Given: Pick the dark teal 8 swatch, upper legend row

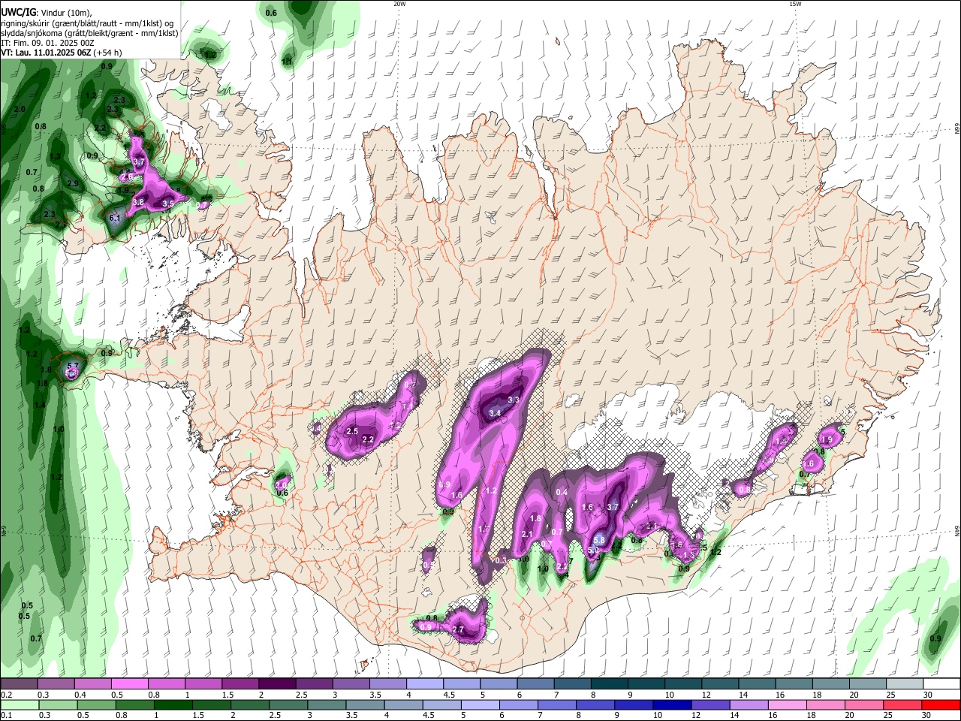Looking at the screenshot, I should click(x=610, y=684).
